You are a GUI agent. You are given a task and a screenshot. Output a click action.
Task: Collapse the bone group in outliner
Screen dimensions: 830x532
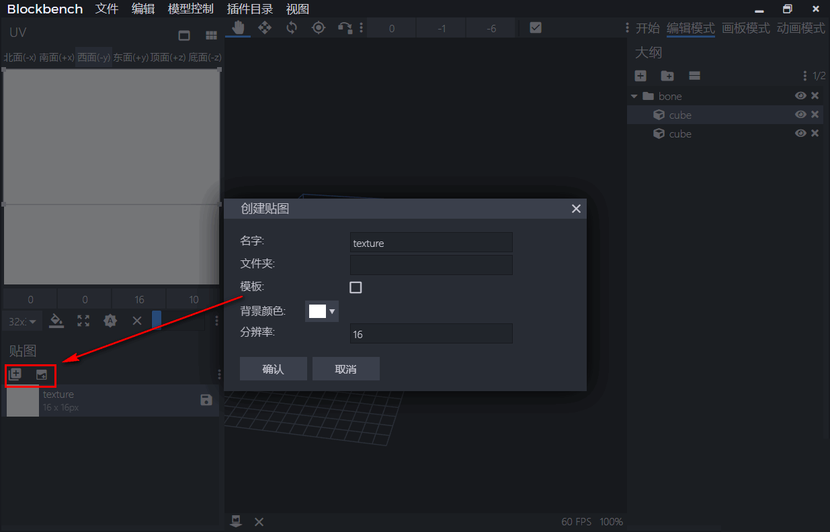[x=634, y=97]
